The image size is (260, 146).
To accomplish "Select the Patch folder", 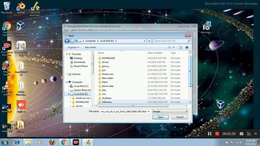I will point(105,82).
